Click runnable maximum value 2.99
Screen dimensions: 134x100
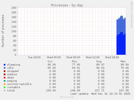coord(125,87)
